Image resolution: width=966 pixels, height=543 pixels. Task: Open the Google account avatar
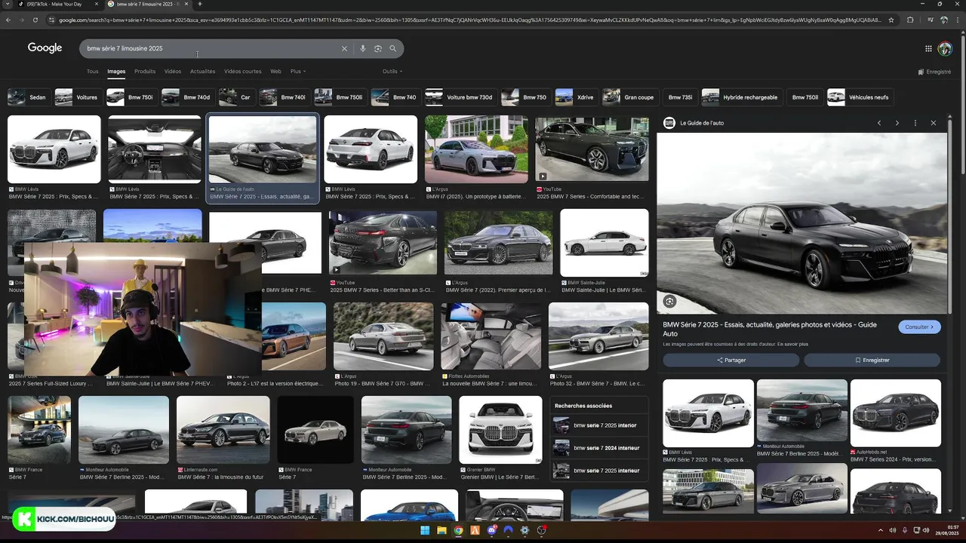[x=945, y=48]
